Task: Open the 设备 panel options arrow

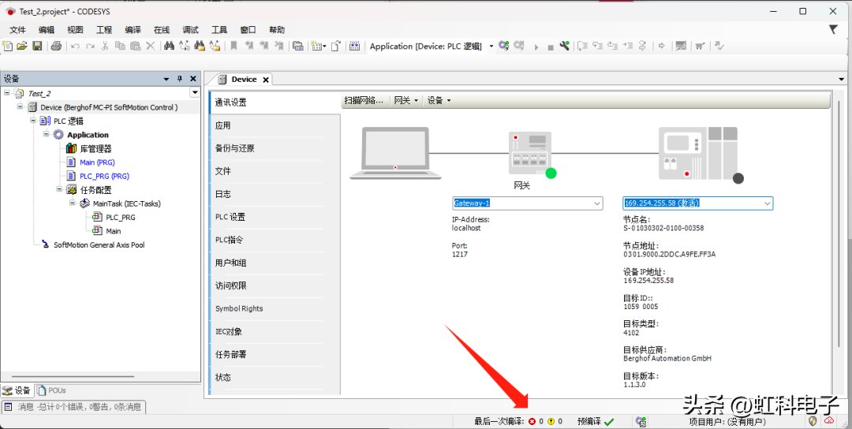Action: point(166,79)
